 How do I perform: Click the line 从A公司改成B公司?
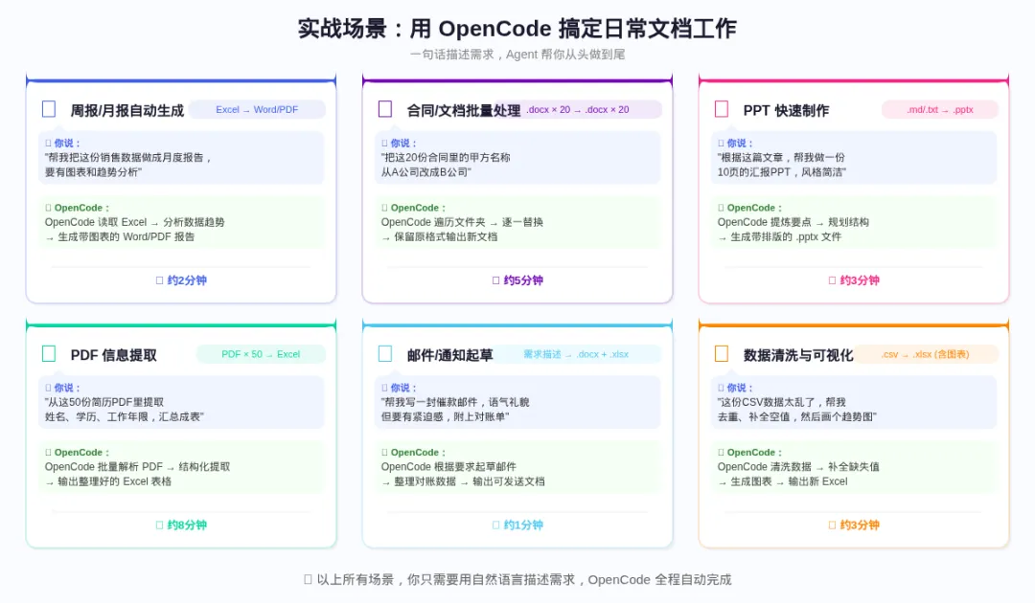pyautogui.click(x=426, y=172)
